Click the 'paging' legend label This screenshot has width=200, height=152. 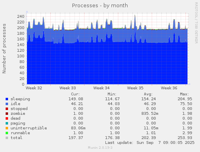(18, 123)
